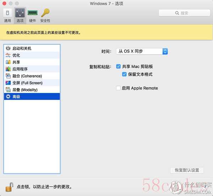Enable 启用 Apple Remote checkbox
213x196 pixels.
click(x=119, y=88)
